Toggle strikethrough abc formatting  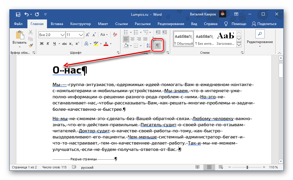pyautogui.click(x=64, y=44)
